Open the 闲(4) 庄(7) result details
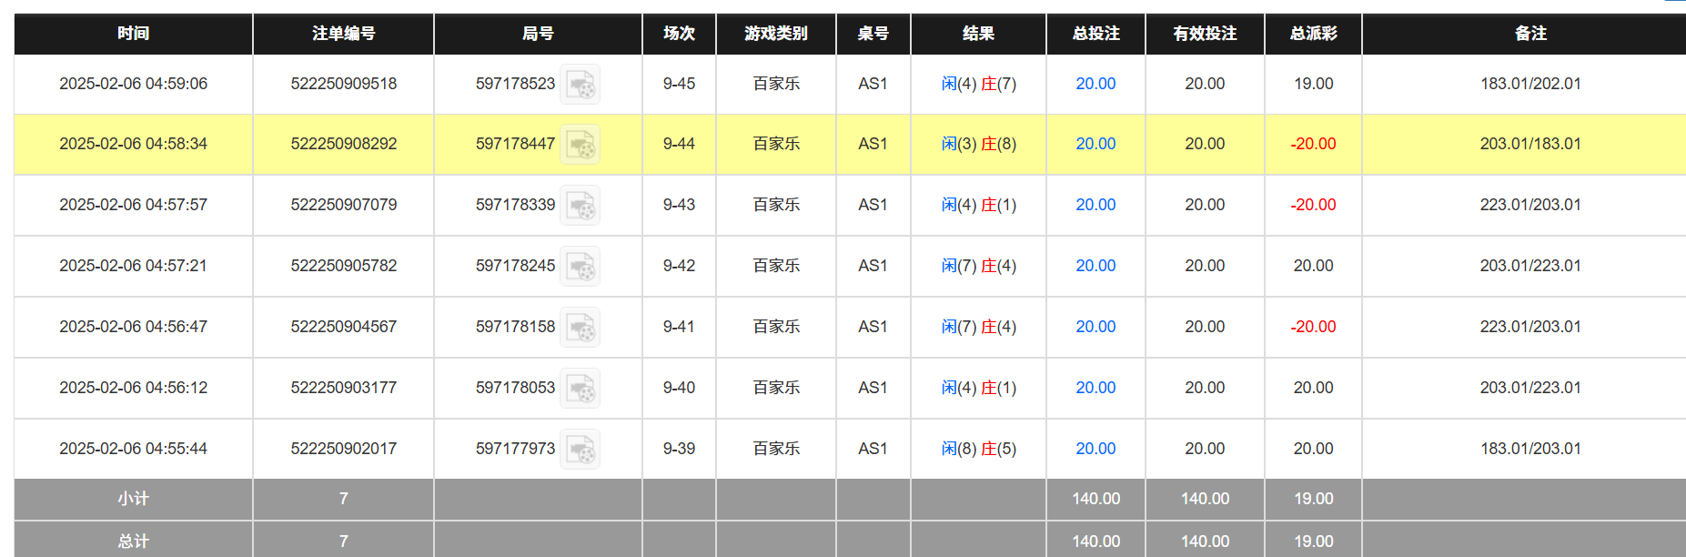This screenshot has width=1686, height=557. click(978, 84)
